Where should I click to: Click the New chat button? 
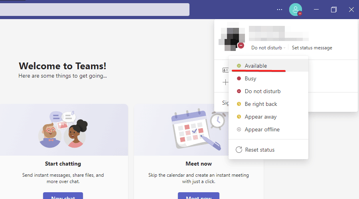coord(63,196)
